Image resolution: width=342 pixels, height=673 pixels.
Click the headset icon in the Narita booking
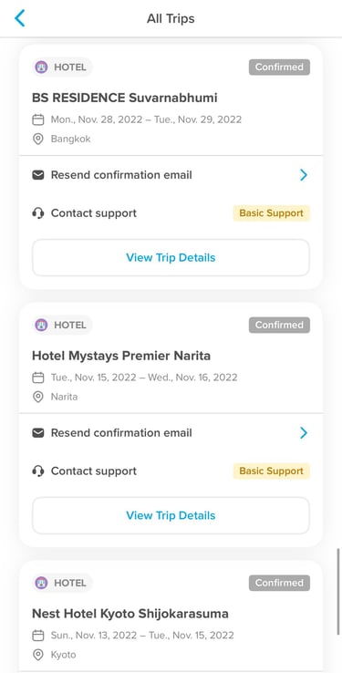coord(38,471)
